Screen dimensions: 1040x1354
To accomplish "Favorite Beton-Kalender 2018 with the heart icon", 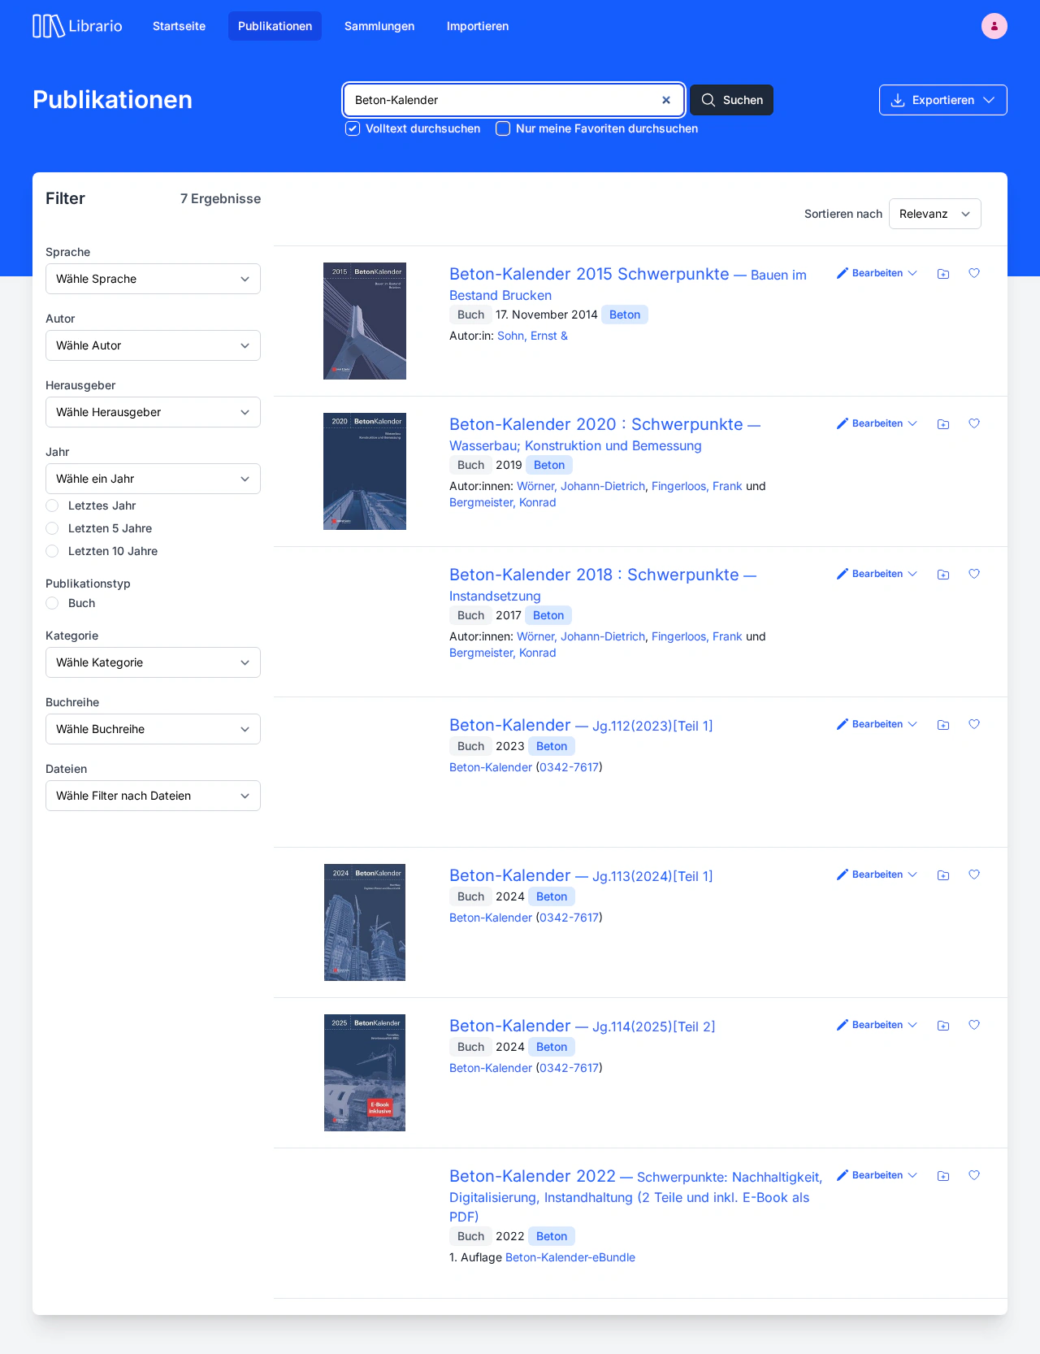I will (974, 574).
